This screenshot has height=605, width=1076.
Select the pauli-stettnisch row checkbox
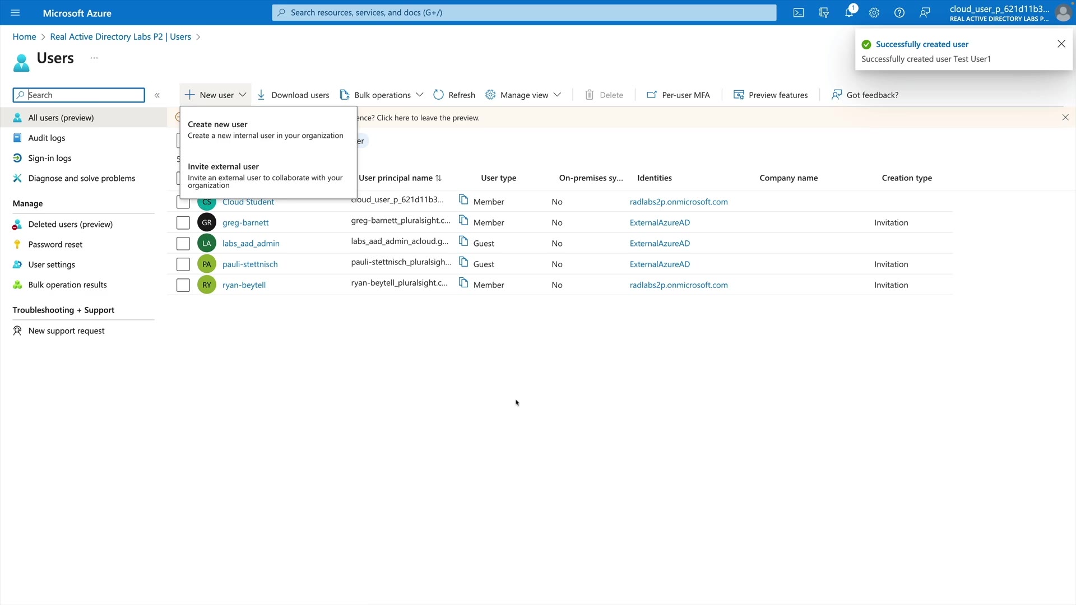[183, 264]
